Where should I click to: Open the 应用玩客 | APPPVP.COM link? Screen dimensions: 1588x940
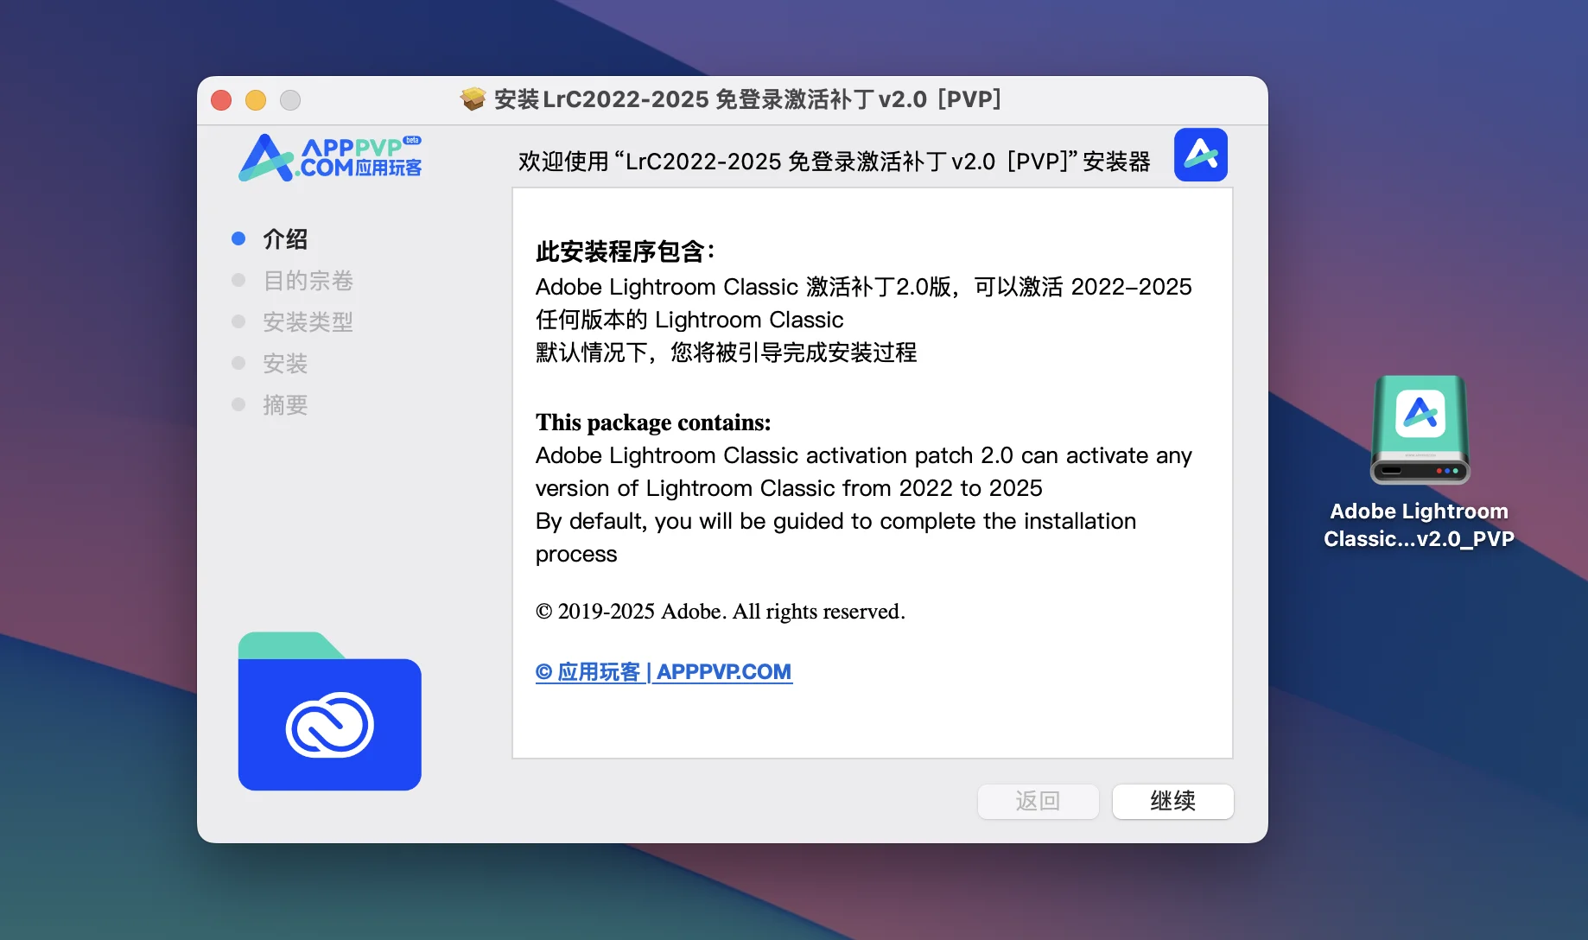pyautogui.click(x=664, y=671)
